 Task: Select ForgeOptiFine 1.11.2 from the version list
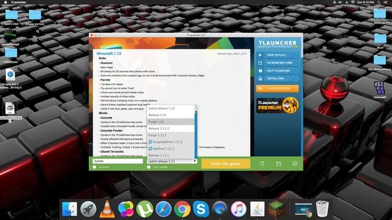click(170, 142)
